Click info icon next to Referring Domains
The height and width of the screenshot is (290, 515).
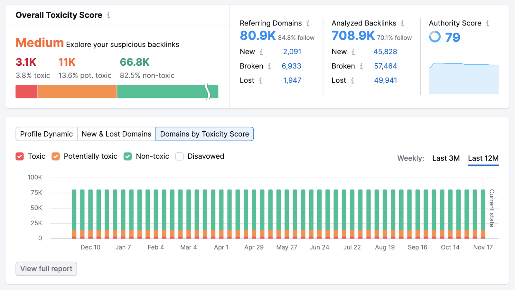[x=308, y=23]
